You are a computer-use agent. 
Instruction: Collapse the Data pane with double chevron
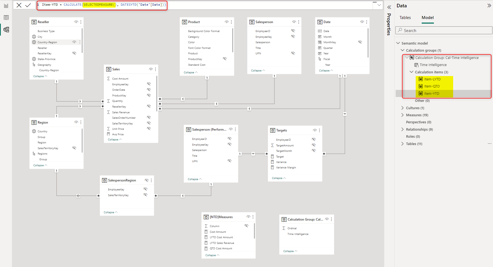pos(489,6)
